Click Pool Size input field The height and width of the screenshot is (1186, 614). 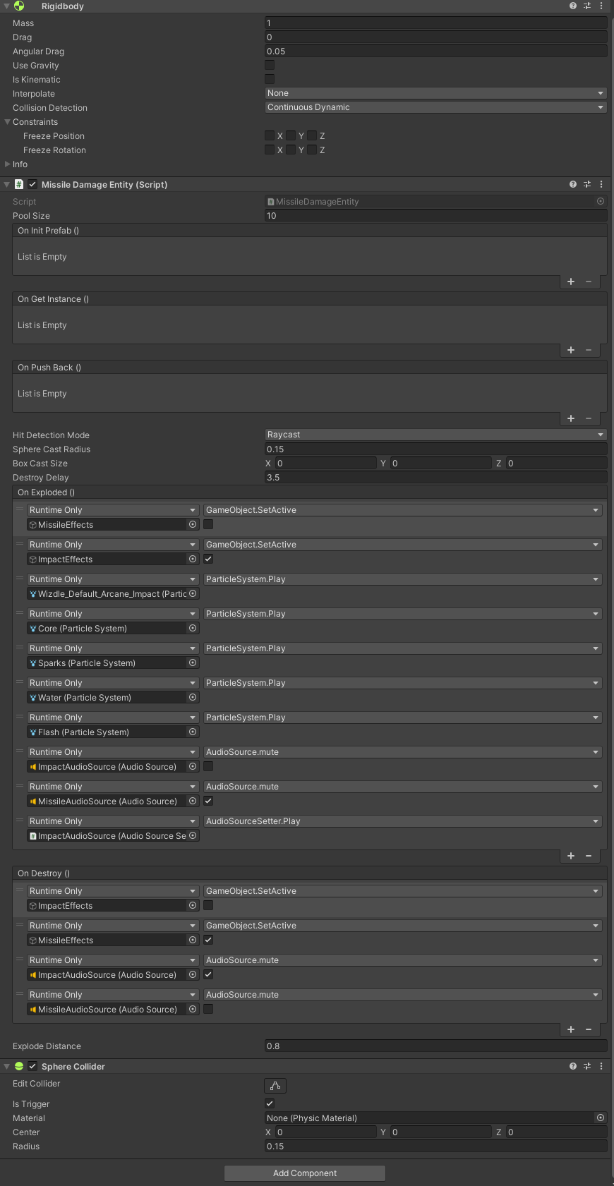click(435, 215)
